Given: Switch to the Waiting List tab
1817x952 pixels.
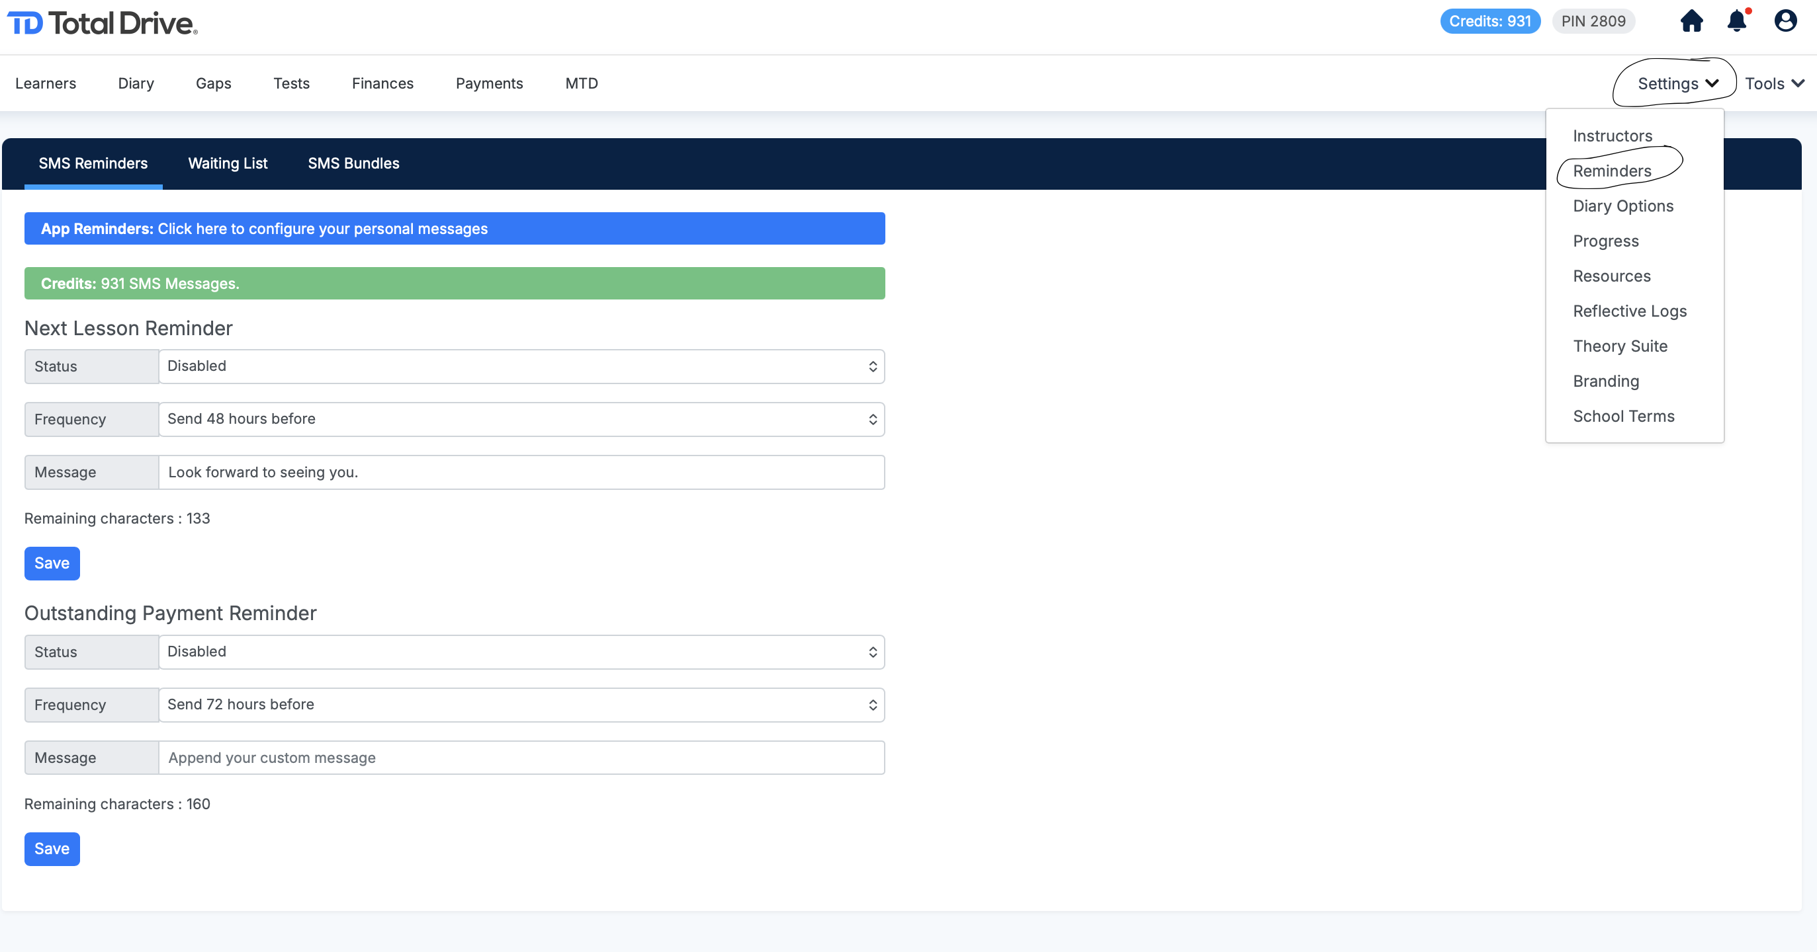Looking at the screenshot, I should click(x=227, y=163).
